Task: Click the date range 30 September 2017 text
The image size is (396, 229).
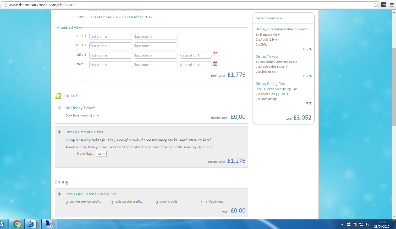Action: pos(120,17)
